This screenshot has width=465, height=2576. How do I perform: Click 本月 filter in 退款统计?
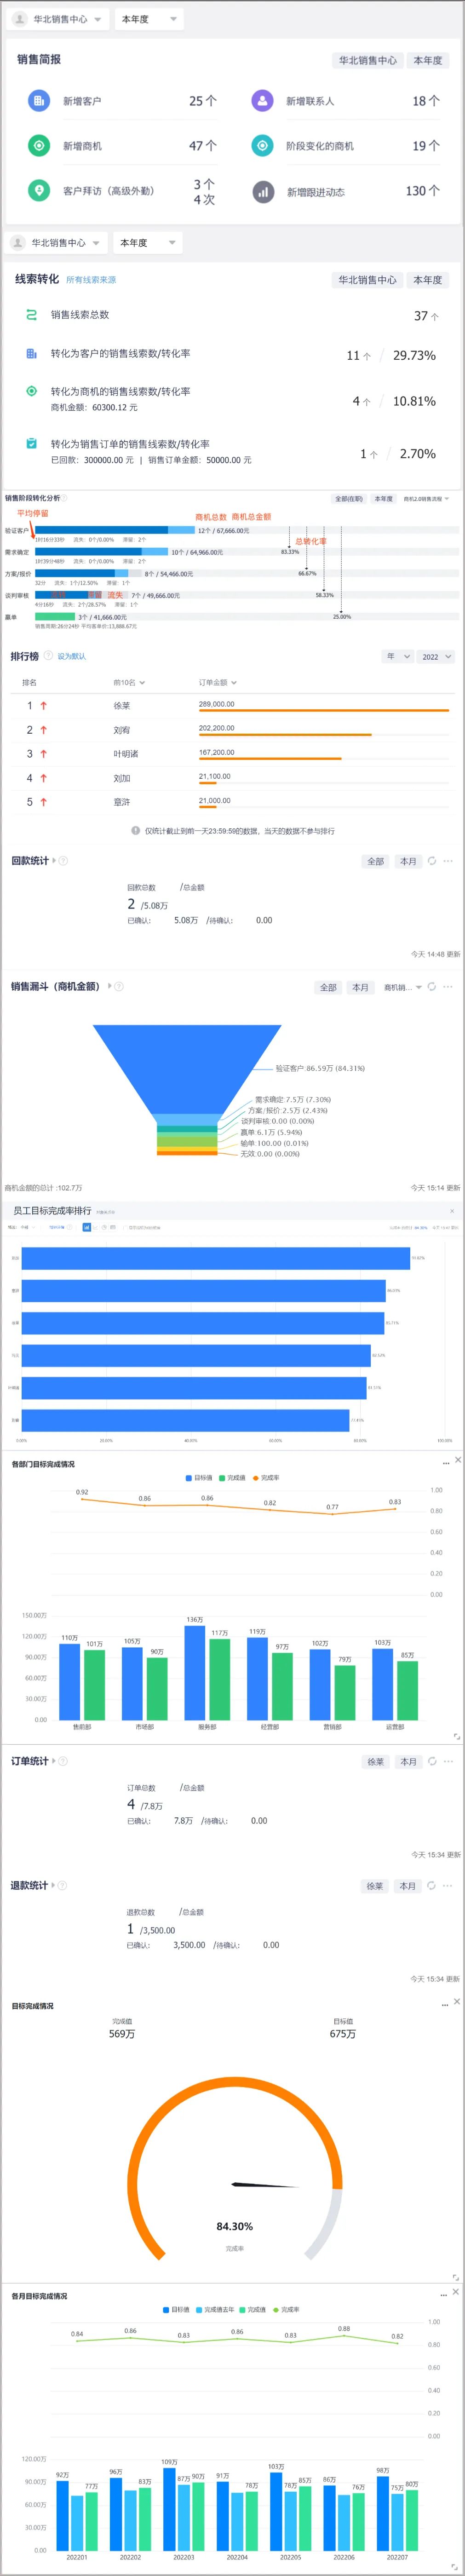point(407,1886)
